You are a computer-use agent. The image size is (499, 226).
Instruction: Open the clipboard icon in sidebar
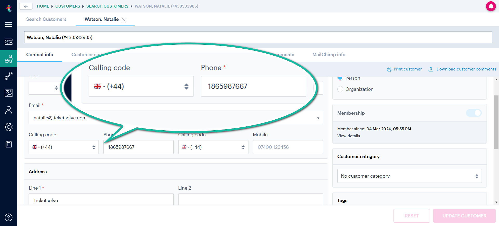(9, 144)
